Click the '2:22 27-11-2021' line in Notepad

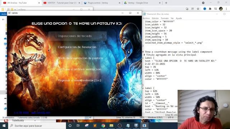155,64
